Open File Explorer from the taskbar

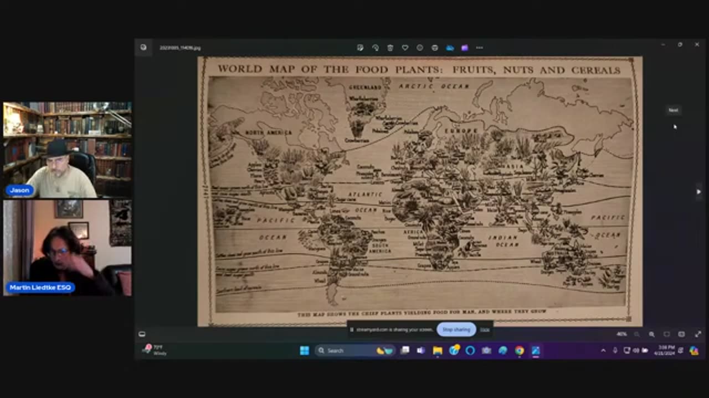[x=438, y=350]
